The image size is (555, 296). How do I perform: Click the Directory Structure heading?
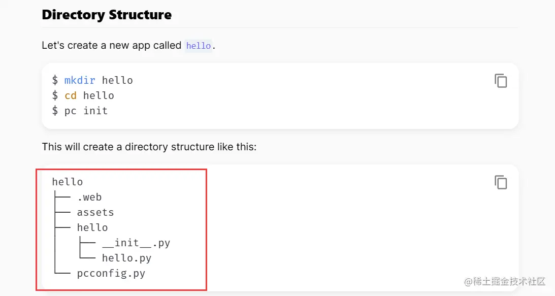pos(107,15)
